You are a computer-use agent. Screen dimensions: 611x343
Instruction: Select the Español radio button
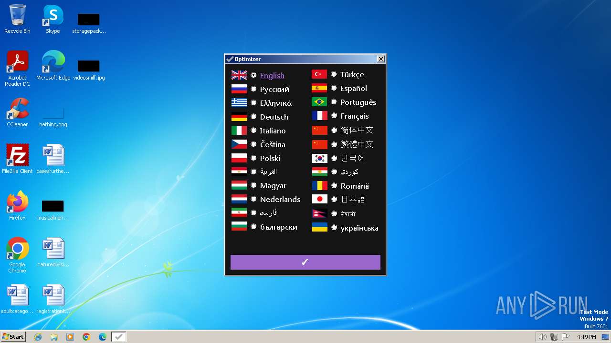click(x=334, y=88)
